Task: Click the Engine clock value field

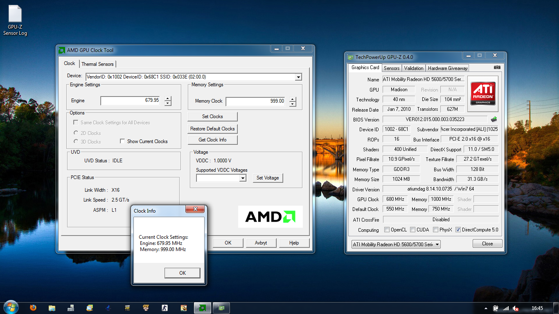Action: coord(131,101)
